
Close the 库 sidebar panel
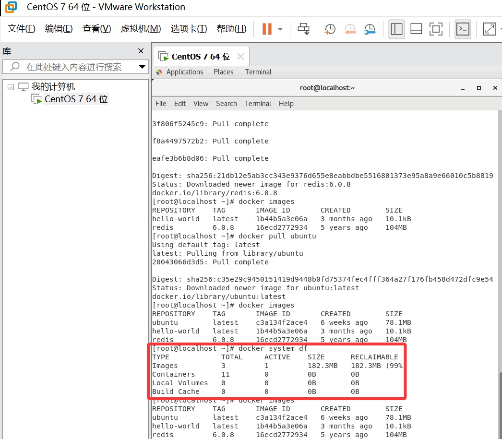pyautogui.click(x=141, y=51)
